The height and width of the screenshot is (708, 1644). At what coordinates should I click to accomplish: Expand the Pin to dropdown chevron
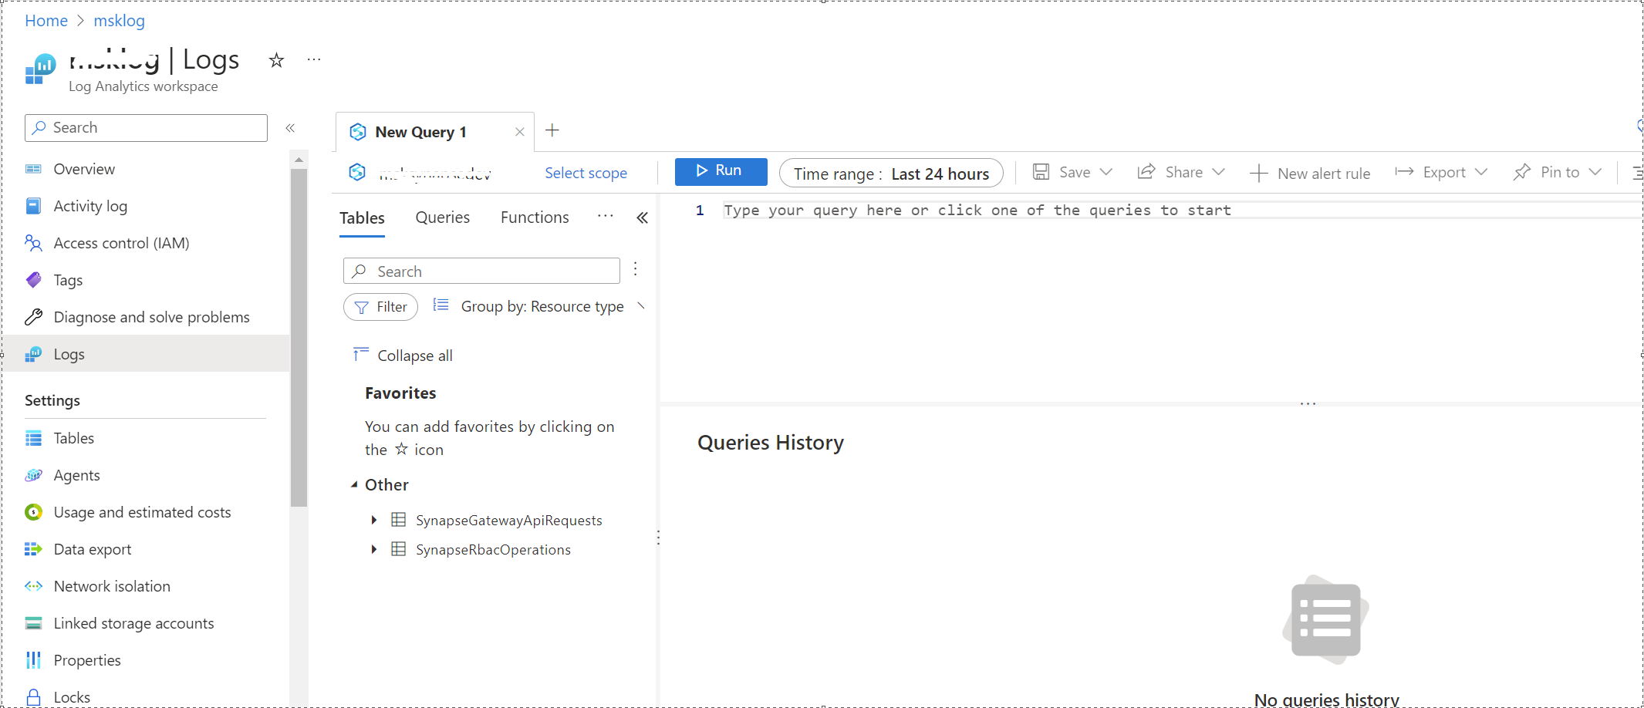click(1595, 172)
